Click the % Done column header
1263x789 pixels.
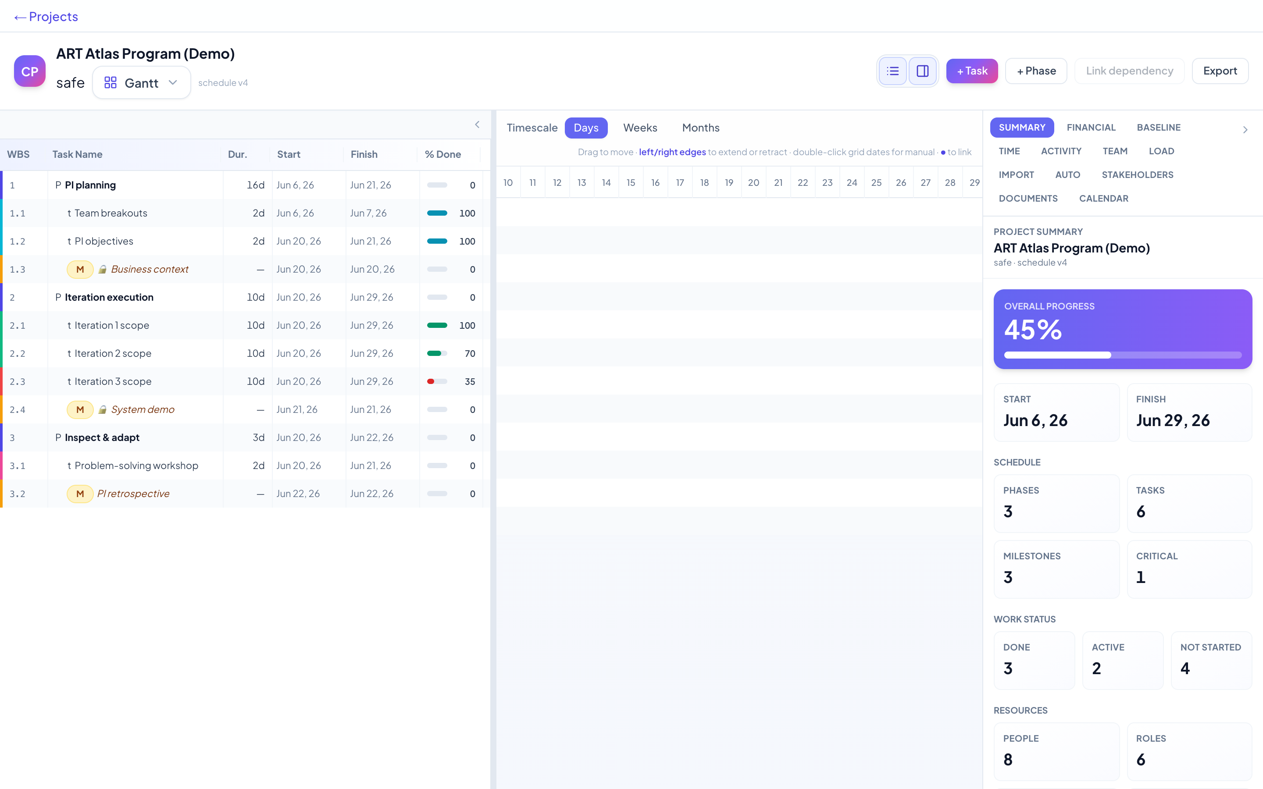tap(442, 154)
